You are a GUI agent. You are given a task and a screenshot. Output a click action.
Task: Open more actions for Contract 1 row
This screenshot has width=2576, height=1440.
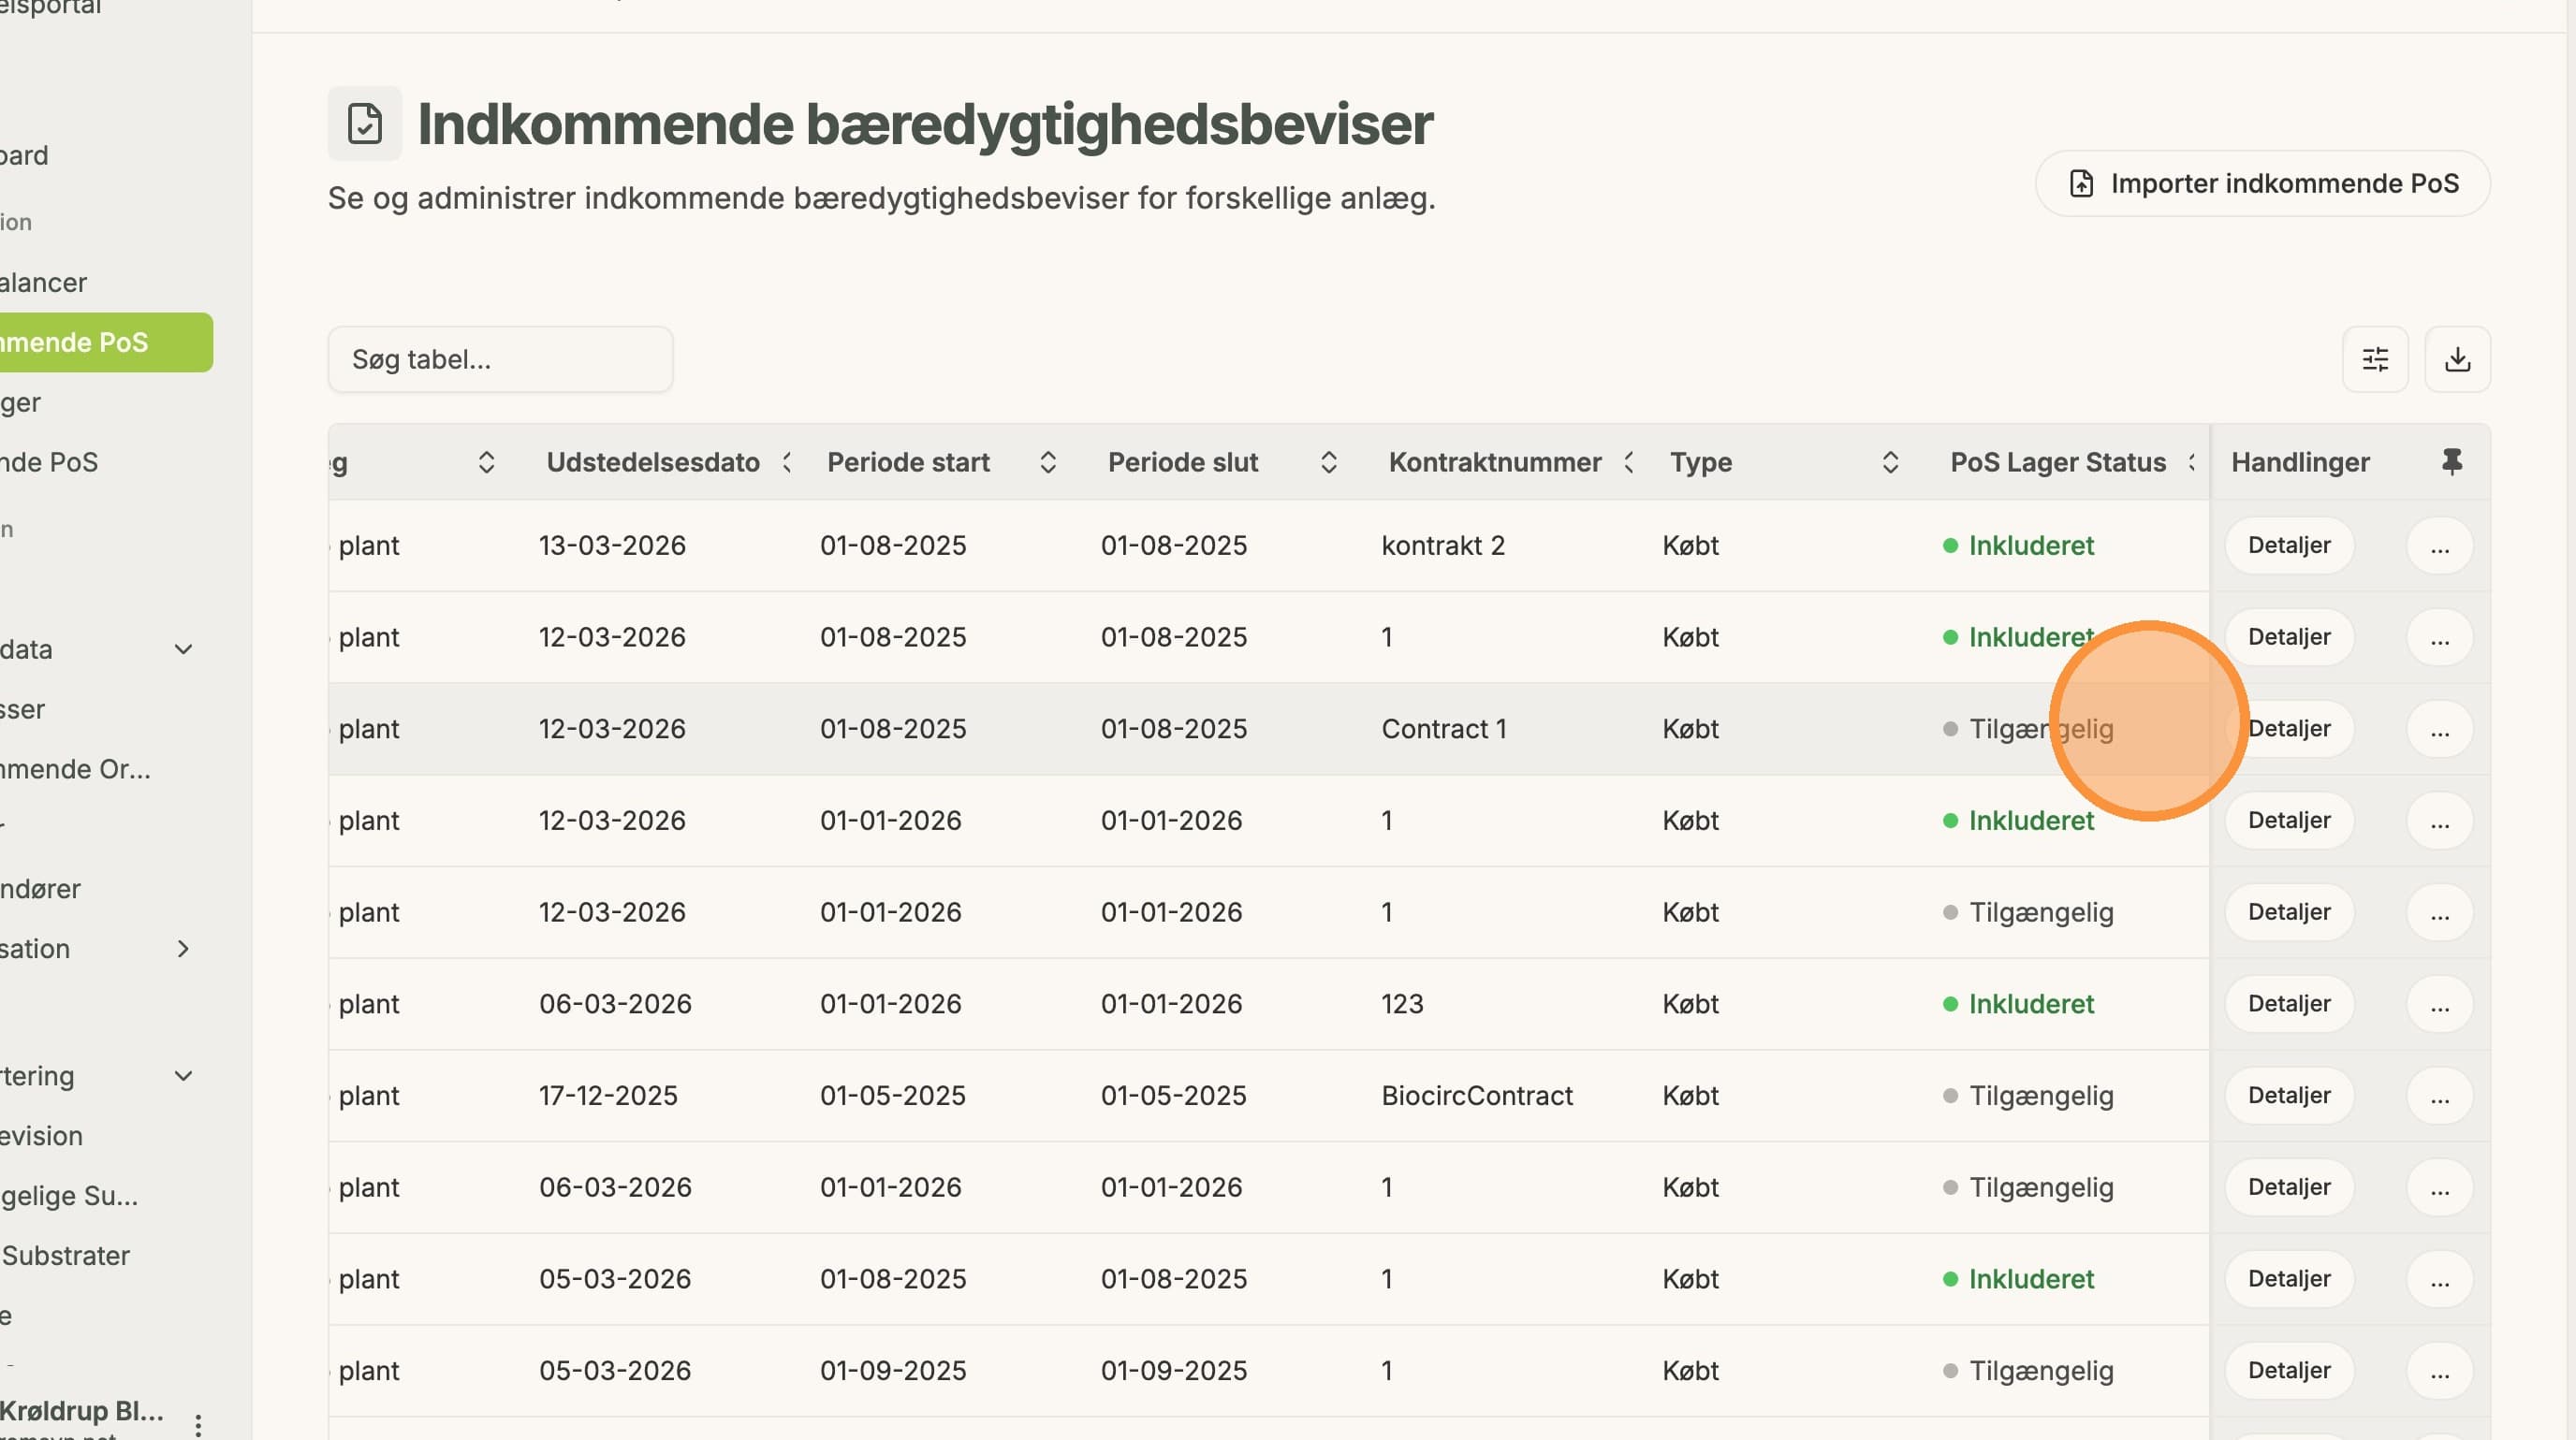point(2439,730)
